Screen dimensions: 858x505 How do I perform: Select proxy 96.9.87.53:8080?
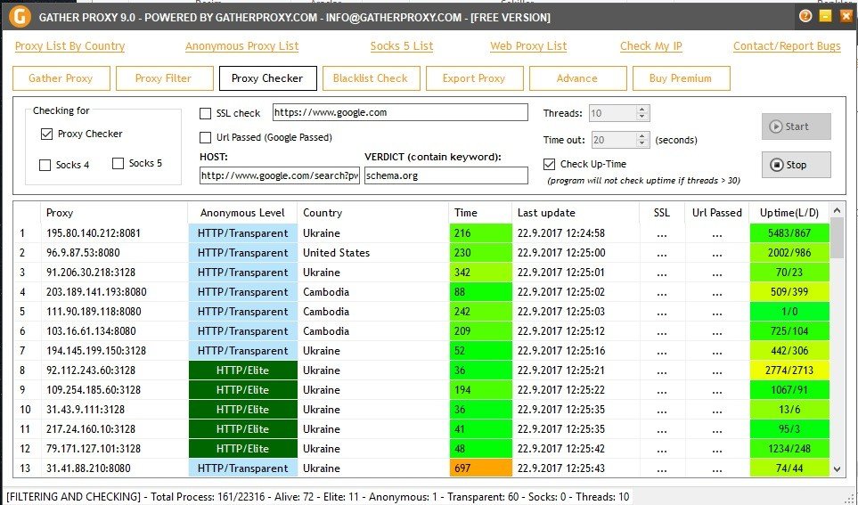(83, 253)
